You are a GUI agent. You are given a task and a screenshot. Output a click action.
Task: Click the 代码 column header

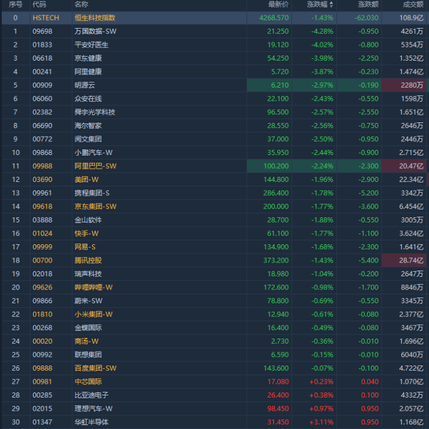click(39, 5)
